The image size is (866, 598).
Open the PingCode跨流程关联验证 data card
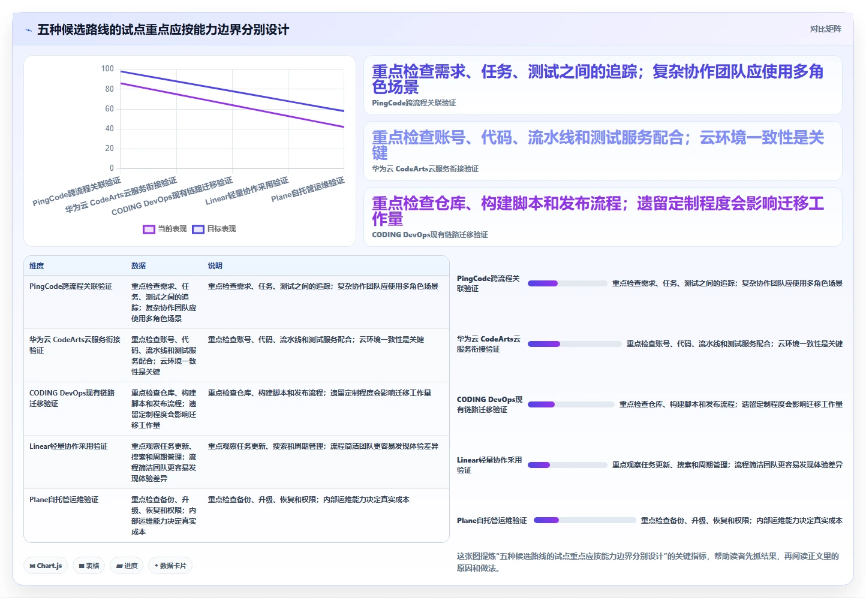pos(603,85)
